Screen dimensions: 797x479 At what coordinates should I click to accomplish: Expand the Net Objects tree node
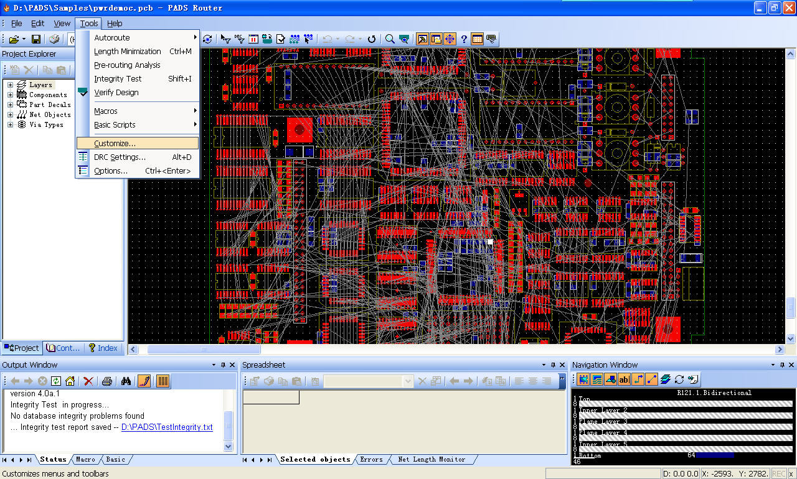tap(10, 115)
